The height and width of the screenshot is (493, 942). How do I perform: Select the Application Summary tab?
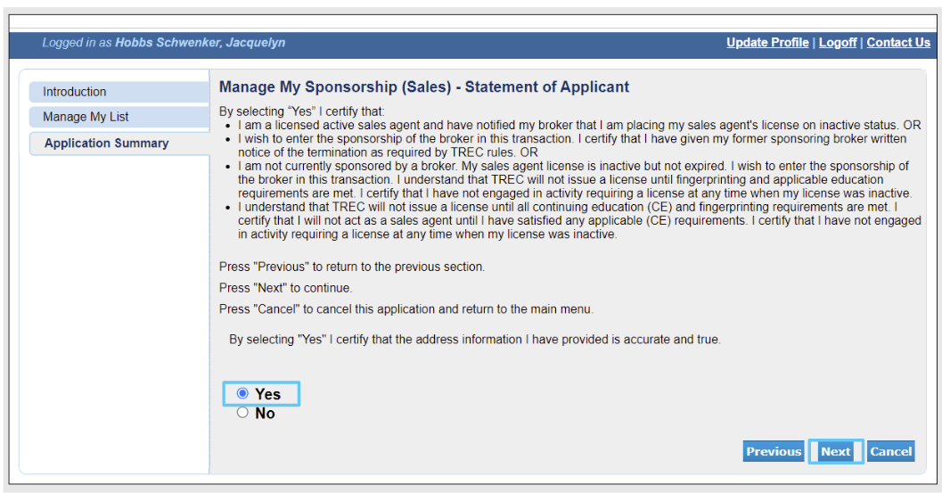119,144
